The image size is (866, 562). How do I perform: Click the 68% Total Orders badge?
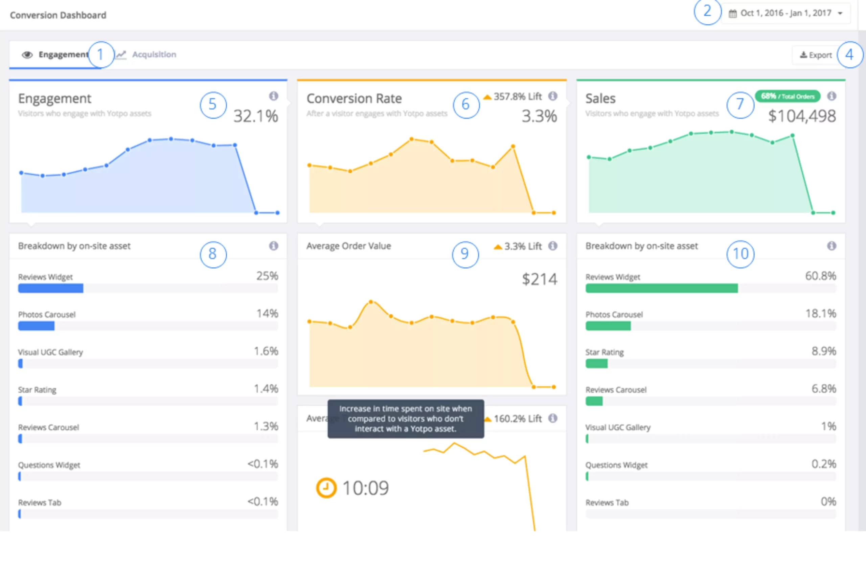pyautogui.click(x=788, y=96)
